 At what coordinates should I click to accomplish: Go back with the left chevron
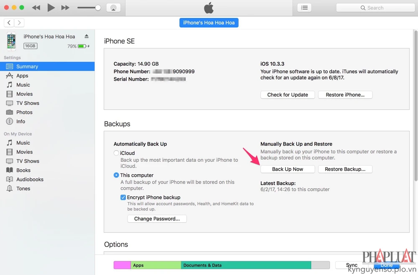9,23
